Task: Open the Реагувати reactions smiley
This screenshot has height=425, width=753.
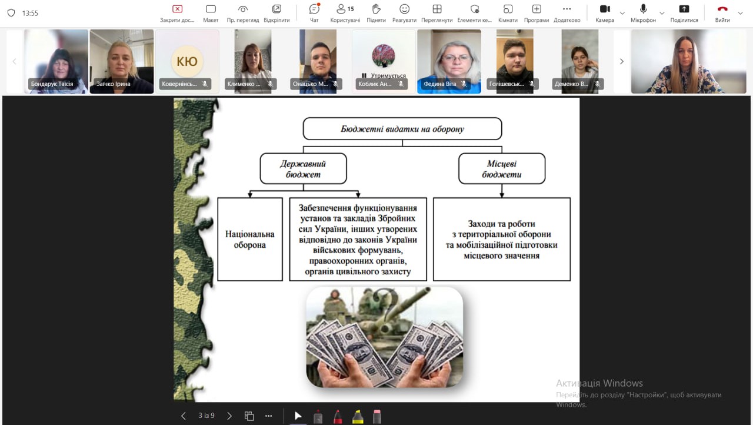Action: pyautogui.click(x=404, y=13)
